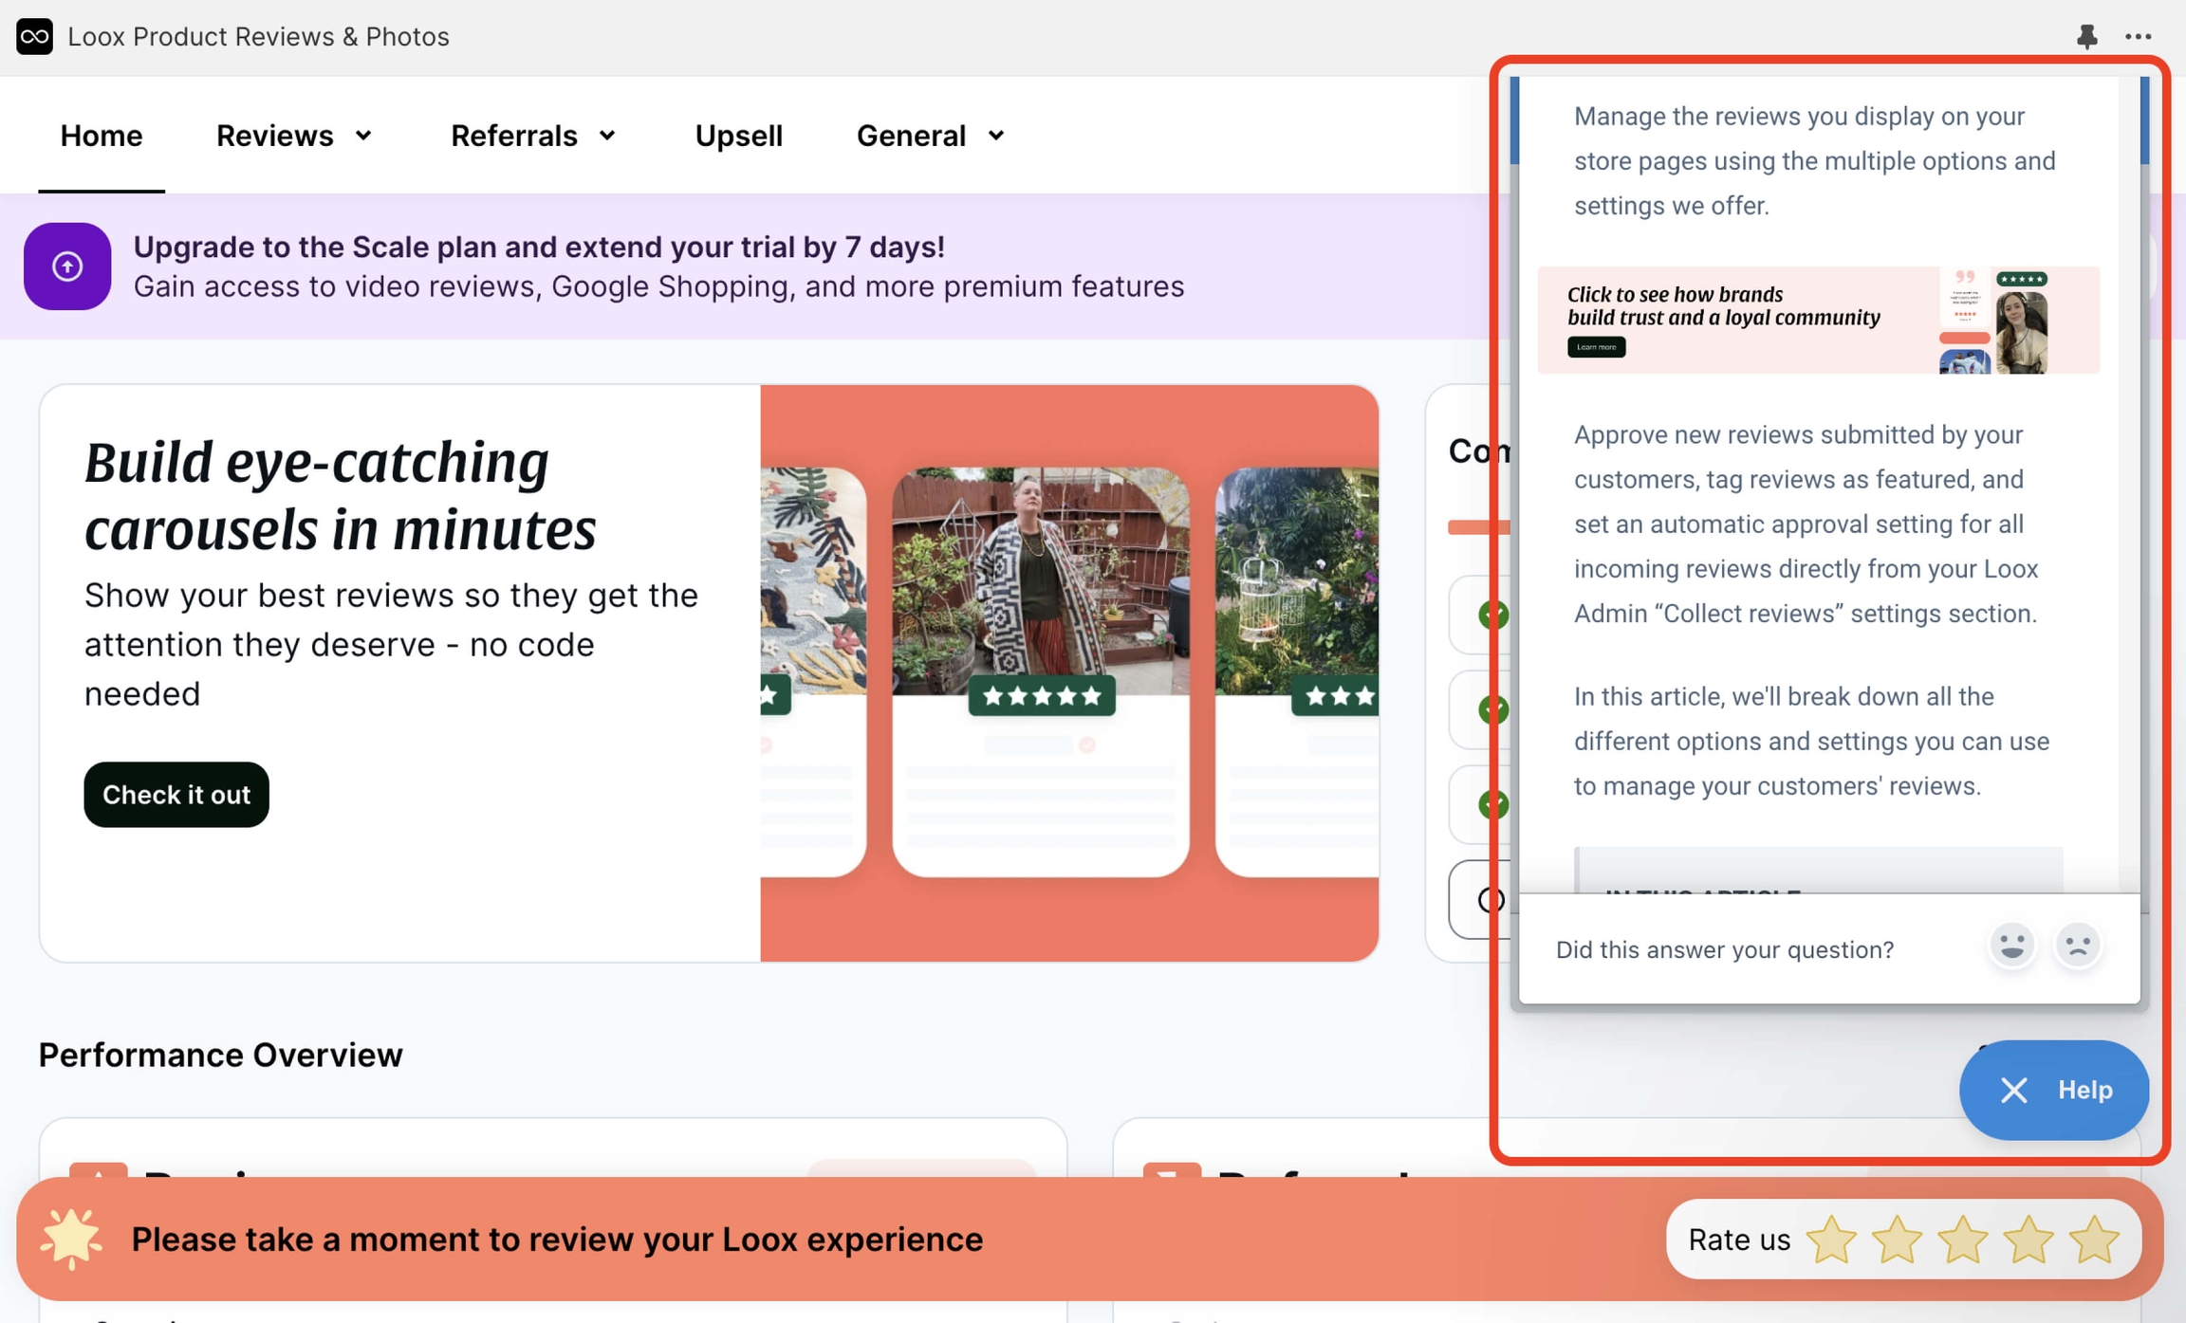Click Learn more in the help article image
The image size is (2186, 1323).
pos(1596,347)
